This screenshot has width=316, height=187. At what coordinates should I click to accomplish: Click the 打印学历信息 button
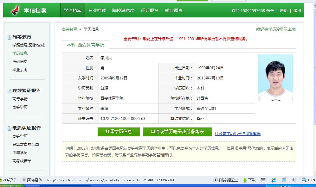coord(119,132)
